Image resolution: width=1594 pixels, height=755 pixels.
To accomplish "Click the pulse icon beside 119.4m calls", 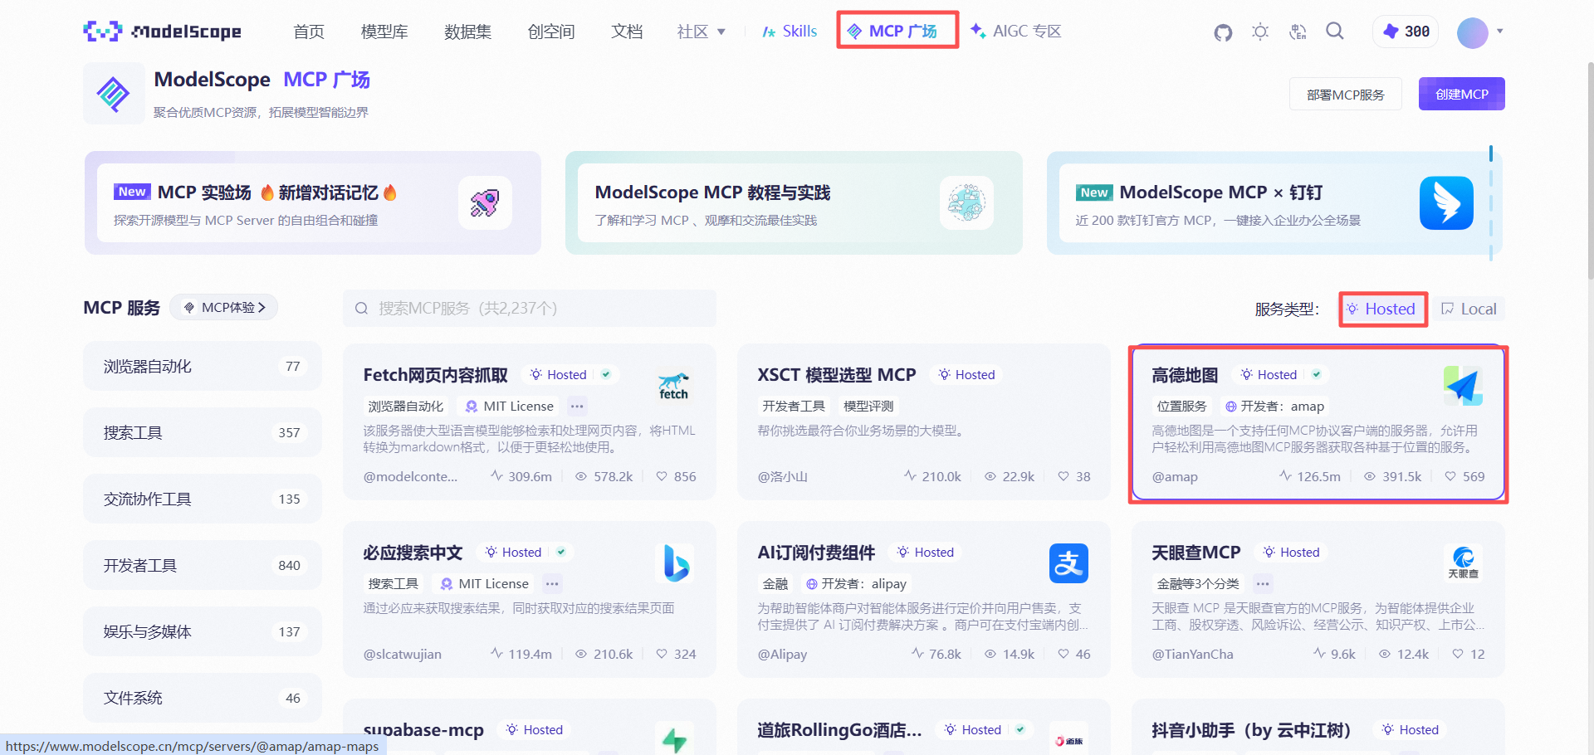I will coord(496,654).
